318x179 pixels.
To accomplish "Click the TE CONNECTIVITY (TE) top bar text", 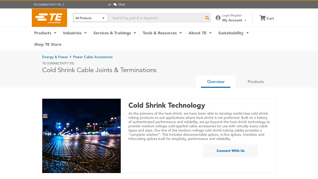I will 47,4.
